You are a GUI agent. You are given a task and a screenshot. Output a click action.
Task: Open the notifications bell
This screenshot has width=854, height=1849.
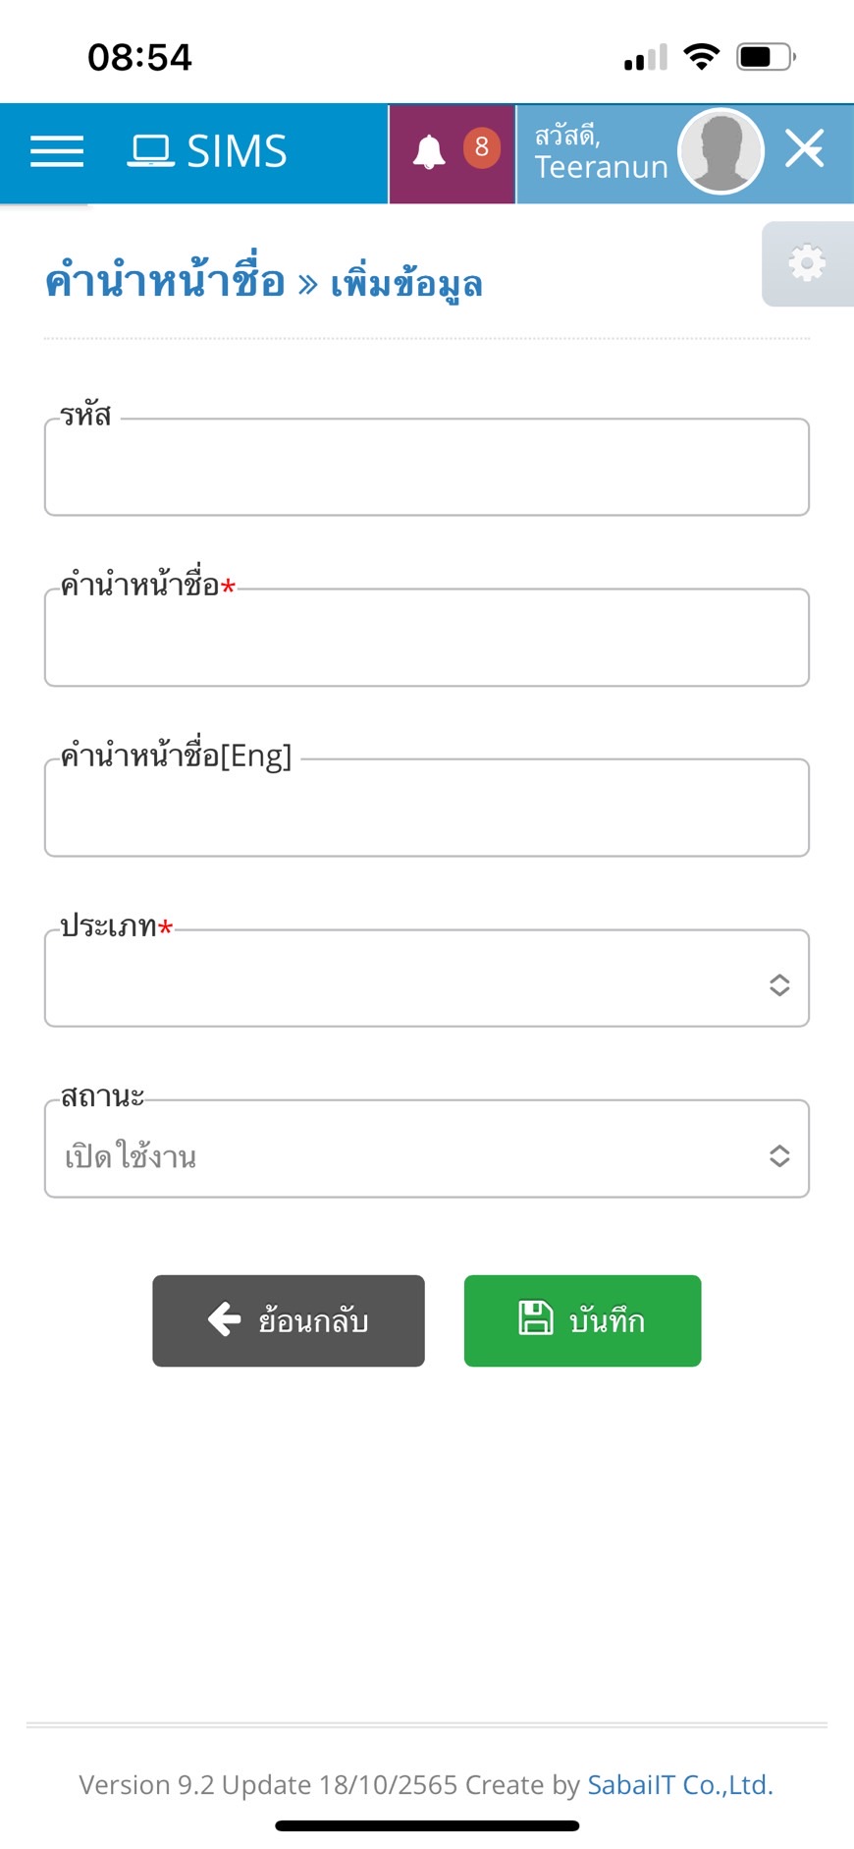pyautogui.click(x=429, y=152)
